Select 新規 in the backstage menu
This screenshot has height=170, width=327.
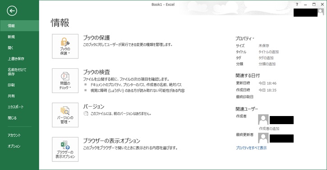[19, 37]
